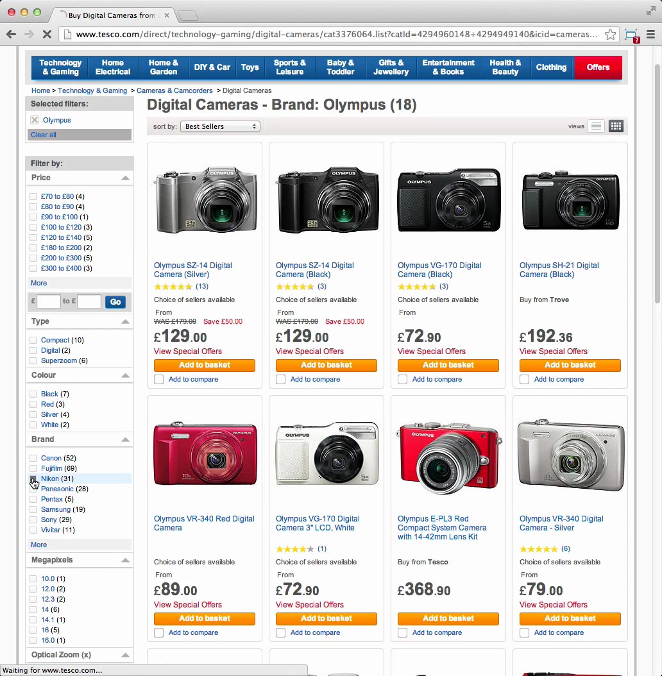662x676 pixels.
Task: Open Cameras & Camcorders breadcrumb link
Action: tap(174, 90)
